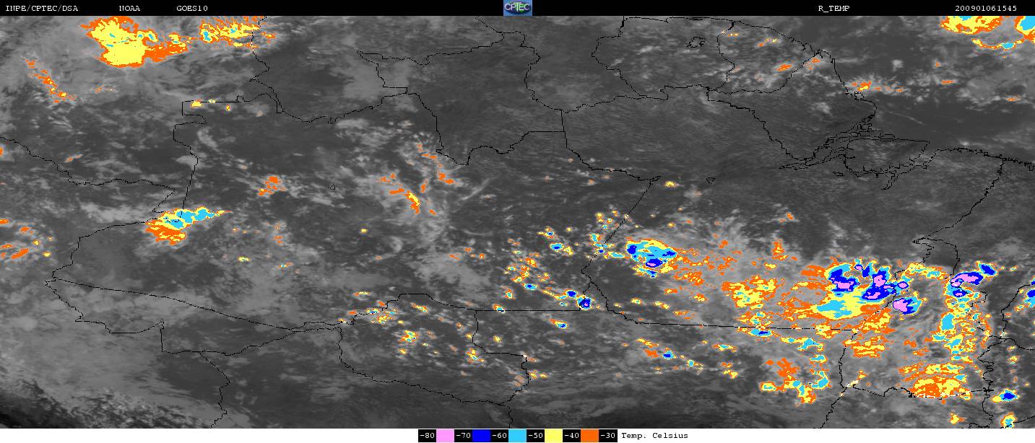The height and width of the screenshot is (443, 1035).
Task: Click the NOAA label in header
Action: [x=129, y=8]
